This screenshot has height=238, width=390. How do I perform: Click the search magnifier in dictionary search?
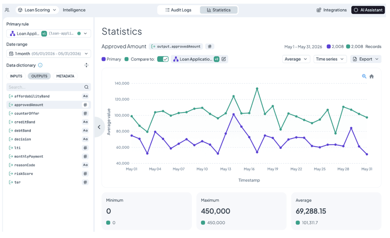86,87
